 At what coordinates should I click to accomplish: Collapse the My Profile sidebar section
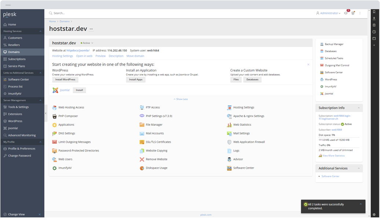(40, 142)
